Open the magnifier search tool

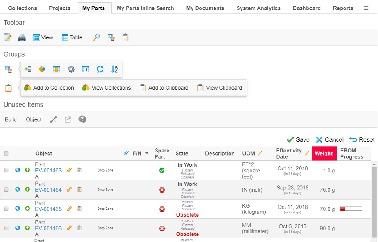point(96,37)
